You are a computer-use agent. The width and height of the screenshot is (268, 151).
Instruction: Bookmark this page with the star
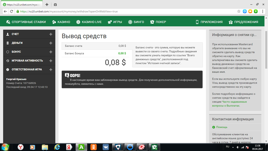239,11
